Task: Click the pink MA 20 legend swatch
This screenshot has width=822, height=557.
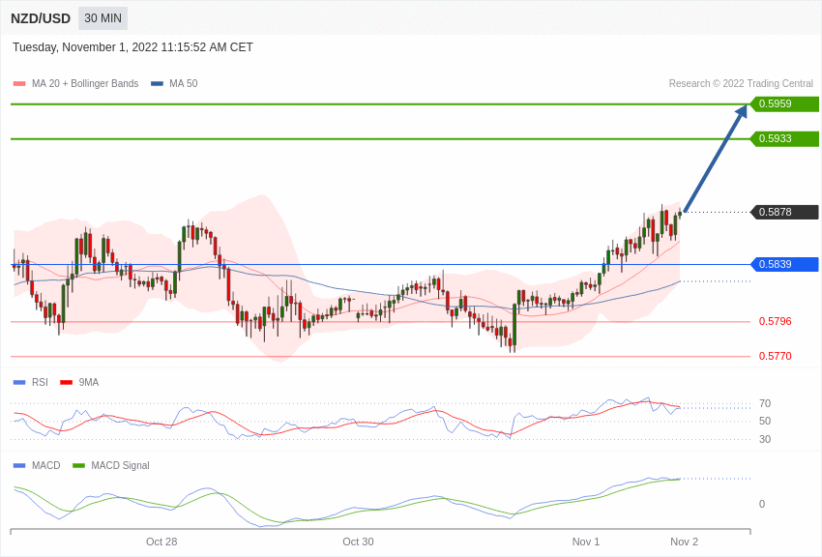Action: coord(19,83)
